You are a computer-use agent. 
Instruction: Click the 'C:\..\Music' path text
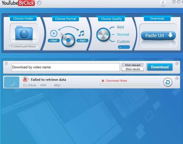click(30, 85)
